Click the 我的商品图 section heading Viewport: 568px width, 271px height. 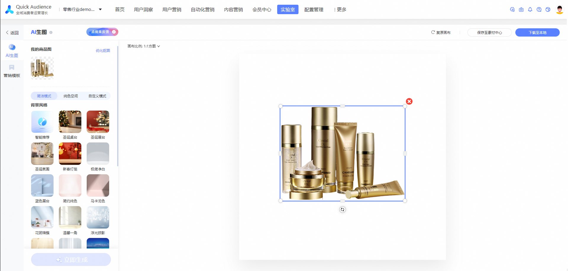click(x=41, y=49)
